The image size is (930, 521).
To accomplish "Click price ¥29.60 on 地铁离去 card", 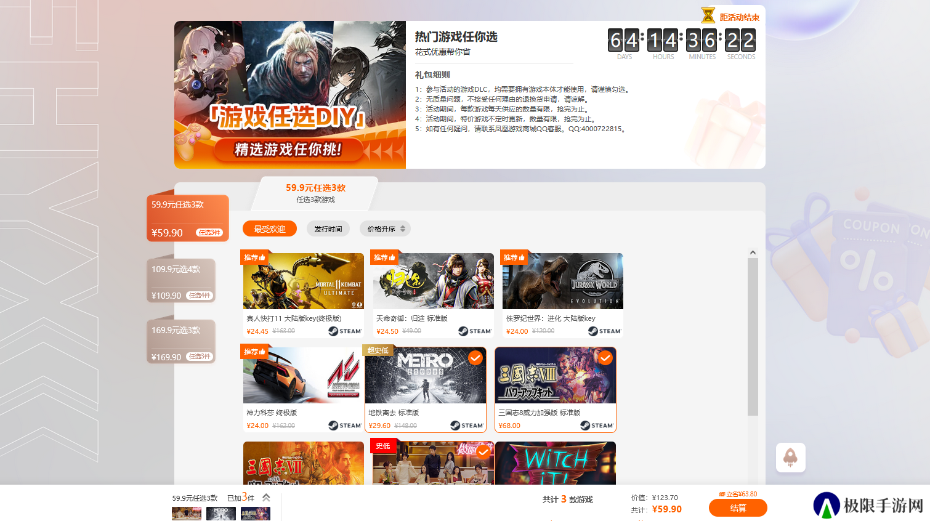I will pyautogui.click(x=379, y=426).
